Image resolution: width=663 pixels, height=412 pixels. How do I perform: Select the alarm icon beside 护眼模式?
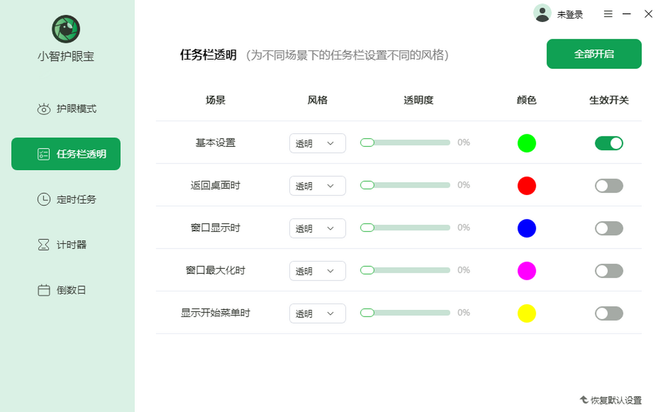coord(44,109)
